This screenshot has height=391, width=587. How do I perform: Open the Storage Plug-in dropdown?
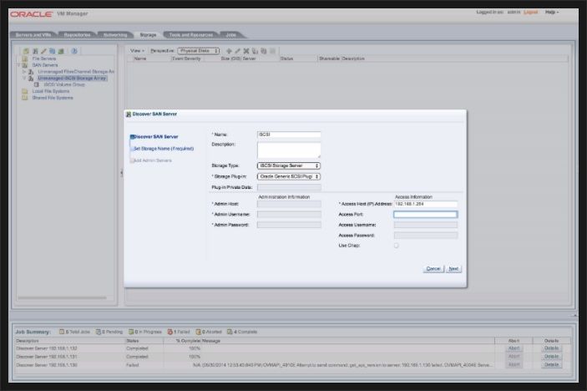coord(289,176)
